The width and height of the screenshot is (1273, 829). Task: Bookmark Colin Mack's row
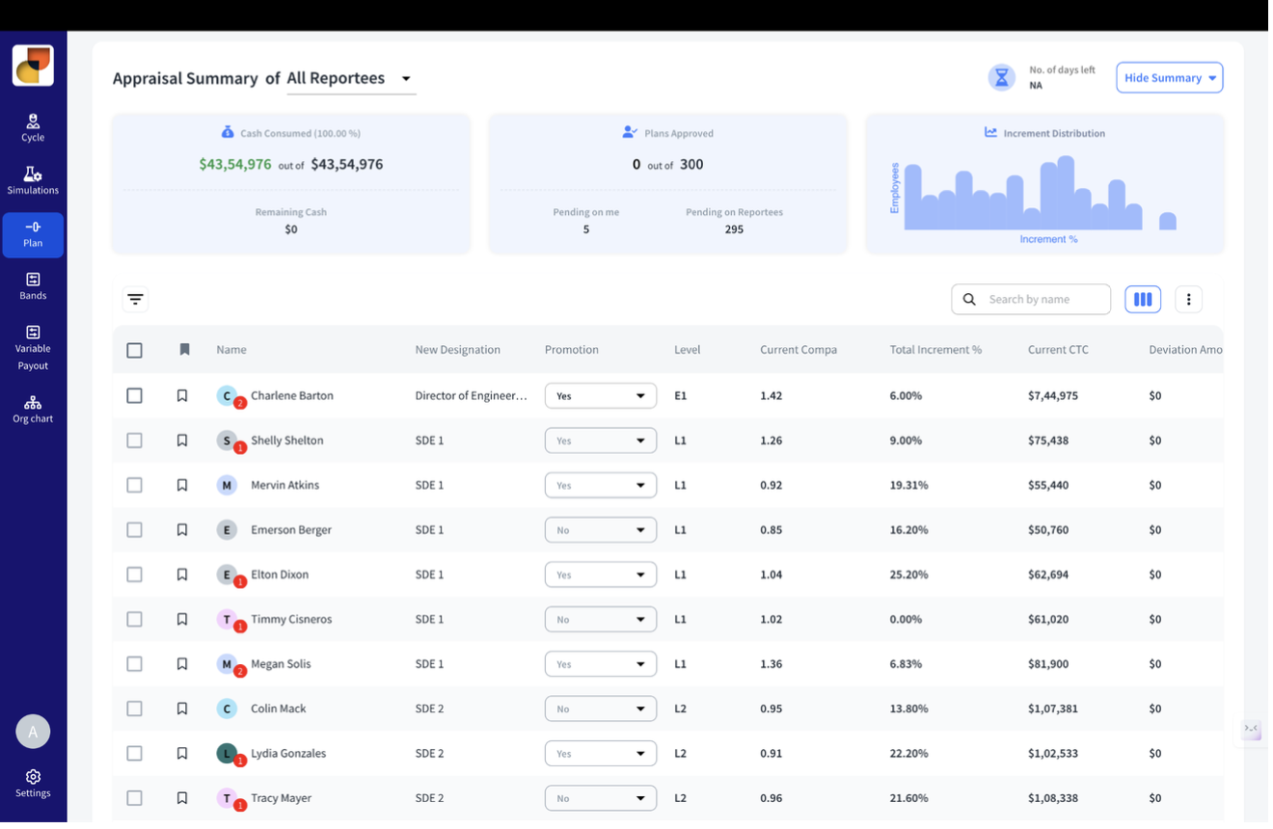182,709
